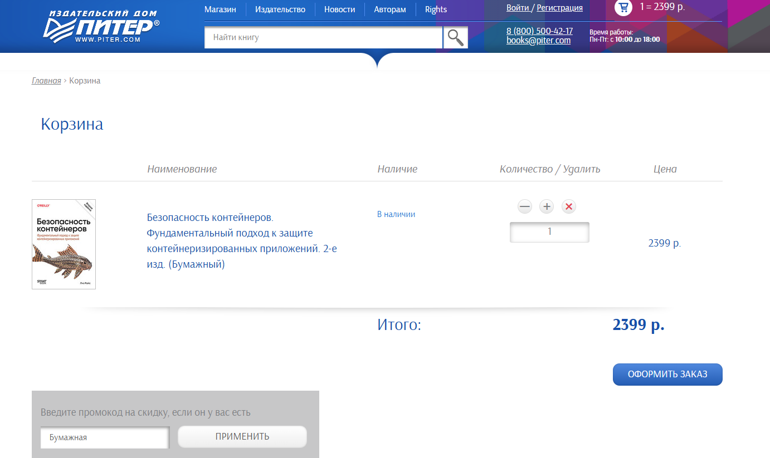Open the Издательство menu item
Viewport: 770px width, 458px height.
[x=280, y=9]
